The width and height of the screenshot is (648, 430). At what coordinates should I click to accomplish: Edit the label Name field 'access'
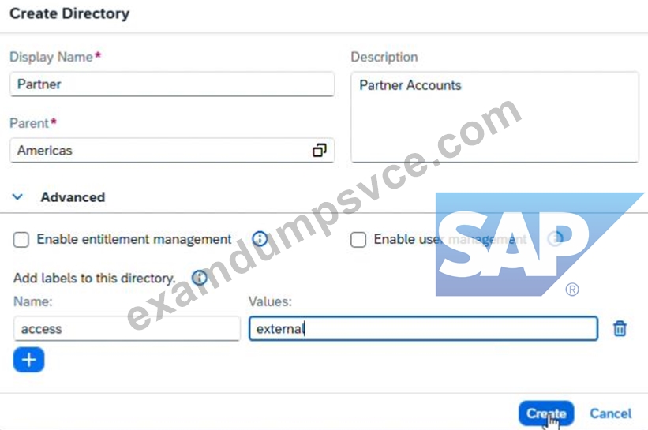[127, 328]
